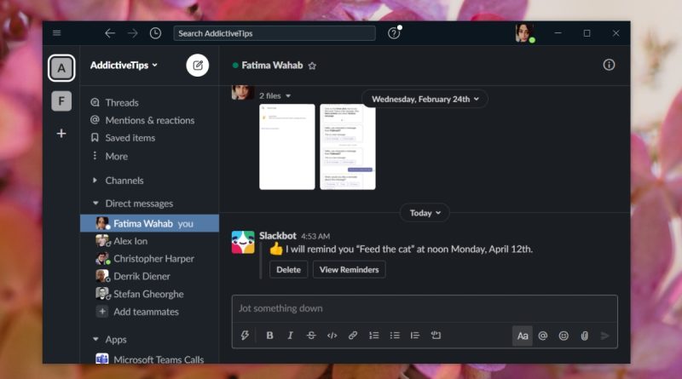This screenshot has width=682, height=379.
Task: Click View Reminders button
Action: [349, 269]
